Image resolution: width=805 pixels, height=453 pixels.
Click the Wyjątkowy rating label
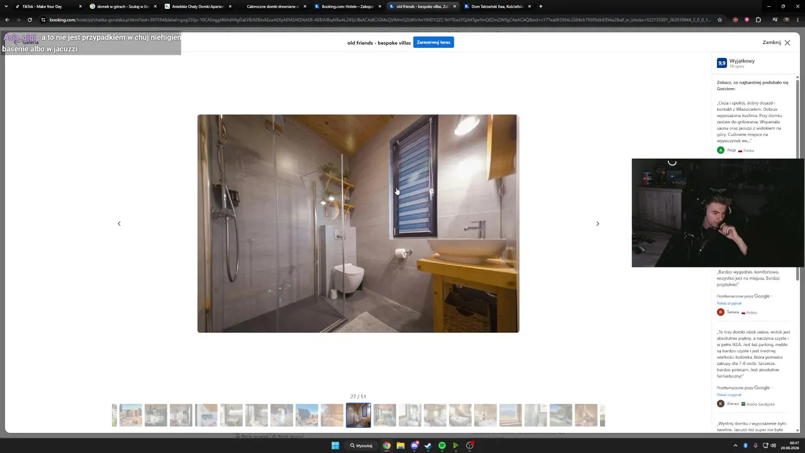coord(742,61)
